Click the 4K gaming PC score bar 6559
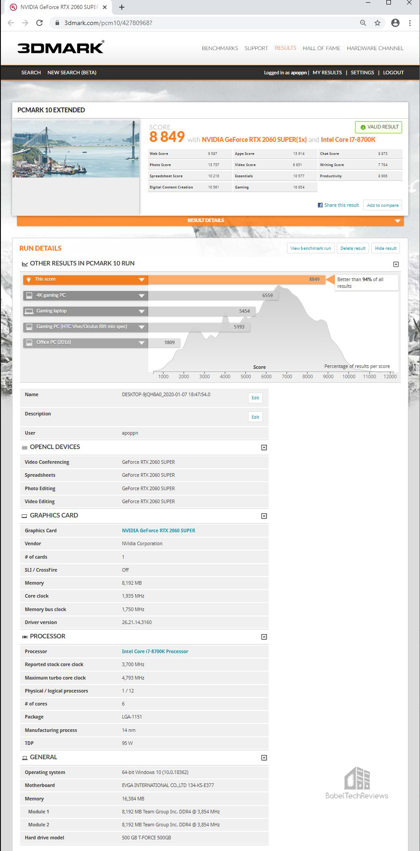Image resolution: width=420 pixels, height=851 pixels. tap(213, 296)
